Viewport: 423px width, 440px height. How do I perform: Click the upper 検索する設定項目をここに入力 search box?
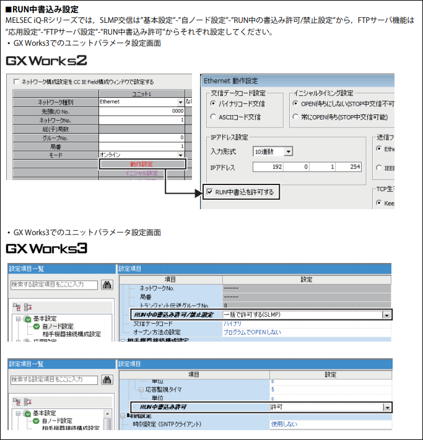[x=55, y=285]
